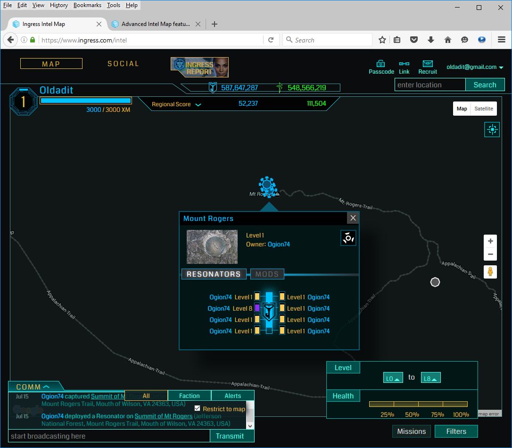Click the locate-me crosshair map icon
This screenshot has height=448, width=512.
coord(492,129)
